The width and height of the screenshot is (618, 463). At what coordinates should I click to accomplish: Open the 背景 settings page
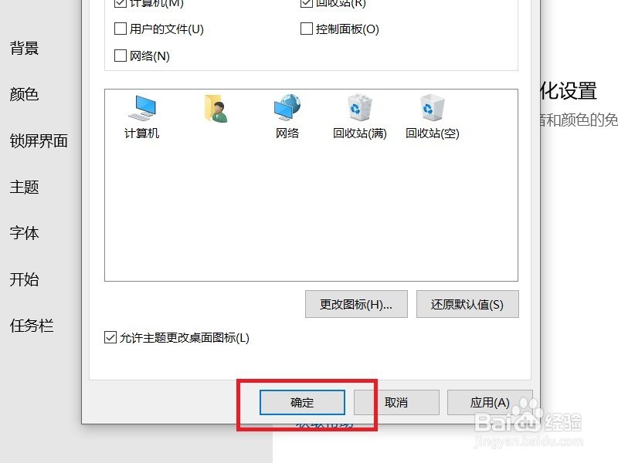click(24, 48)
